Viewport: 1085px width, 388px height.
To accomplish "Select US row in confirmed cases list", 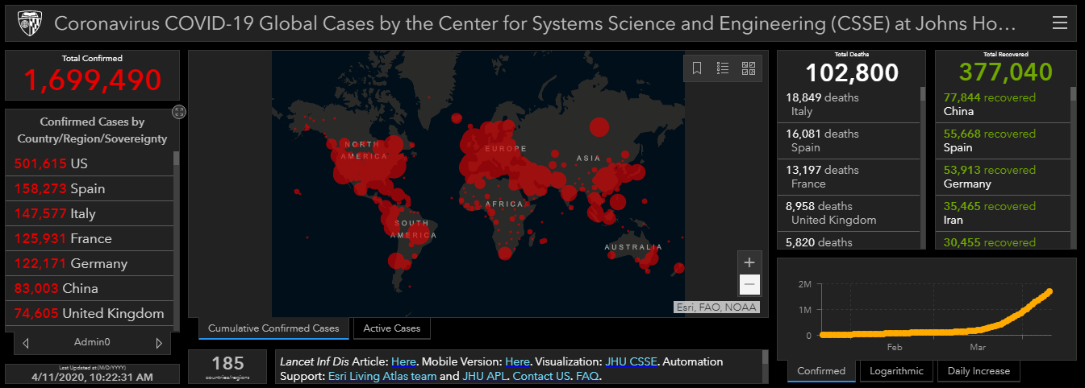I will (89, 163).
